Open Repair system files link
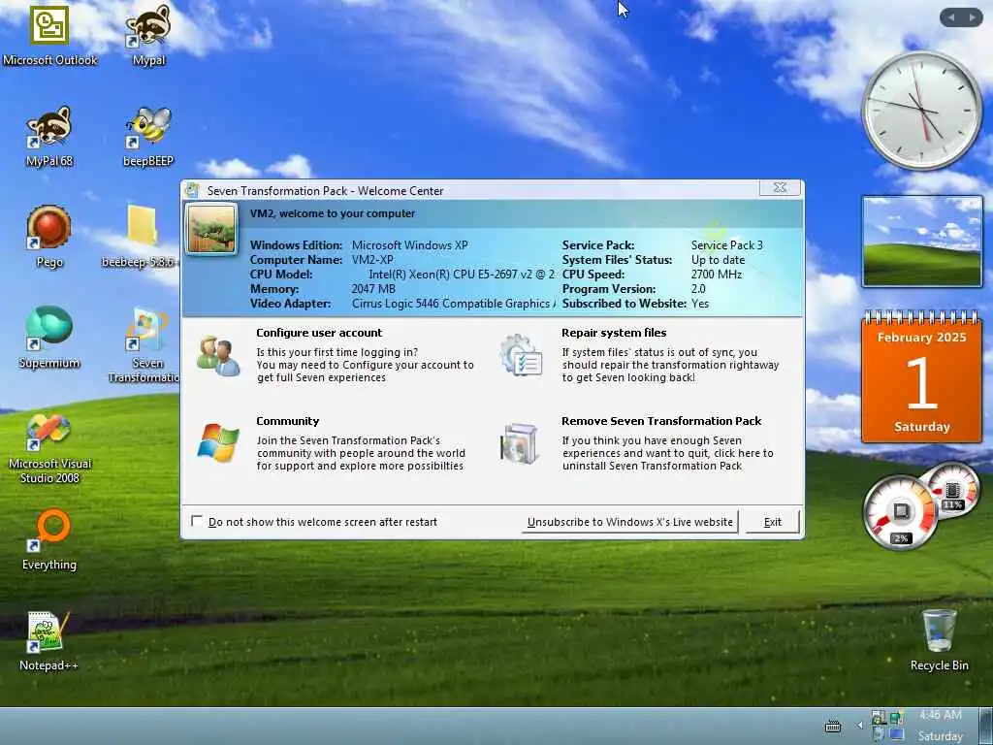This screenshot has height=745, width=993. tap(614, 333)
